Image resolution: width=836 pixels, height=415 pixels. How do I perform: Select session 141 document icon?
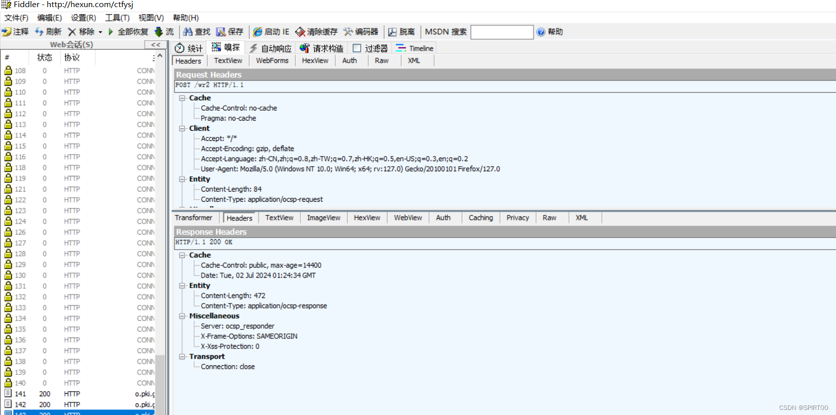pyautogui.click(x=8, y=394)
